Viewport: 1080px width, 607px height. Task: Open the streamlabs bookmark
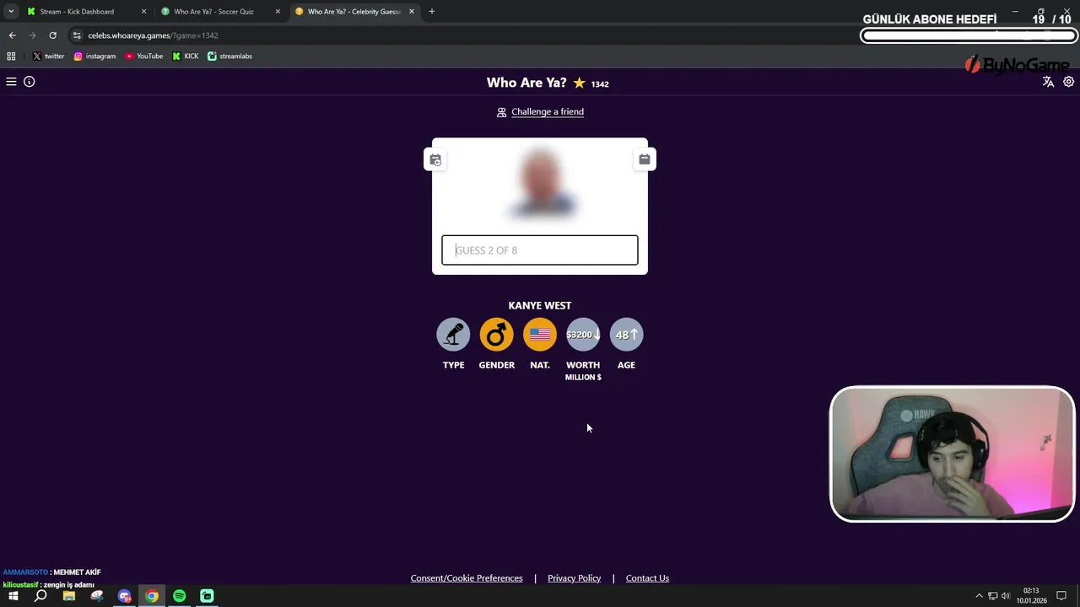pos(229,56)
